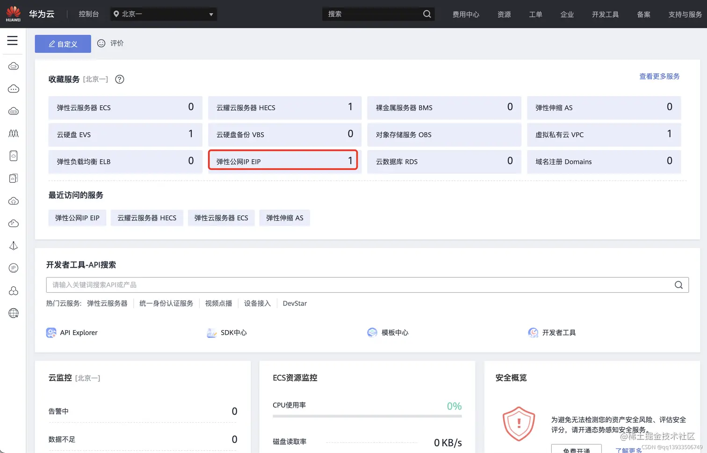The height and width of the screenshot is (453, 707).
Task: Open the 云数据库 RDS service card
Action: [444, 162]
